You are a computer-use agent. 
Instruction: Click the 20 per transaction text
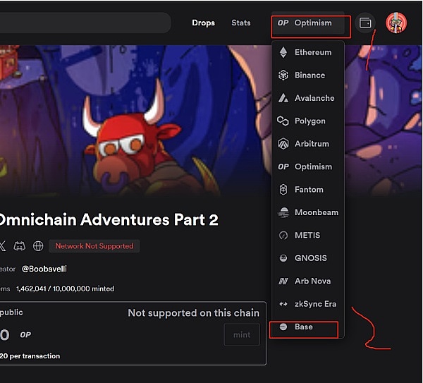coord(30,356)
